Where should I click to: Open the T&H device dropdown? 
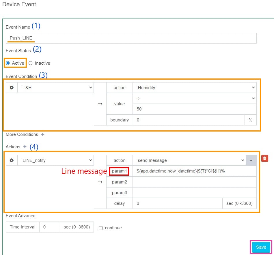(55, 88)
